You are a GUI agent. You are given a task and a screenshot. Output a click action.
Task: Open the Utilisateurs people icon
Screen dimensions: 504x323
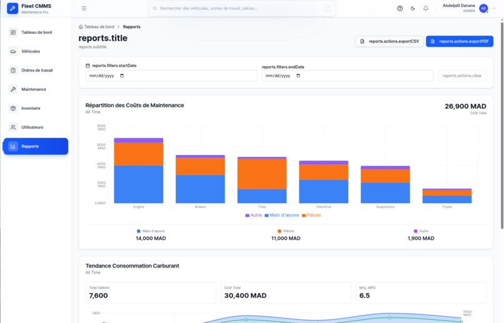pyautogui.click(x=13, y=127)
